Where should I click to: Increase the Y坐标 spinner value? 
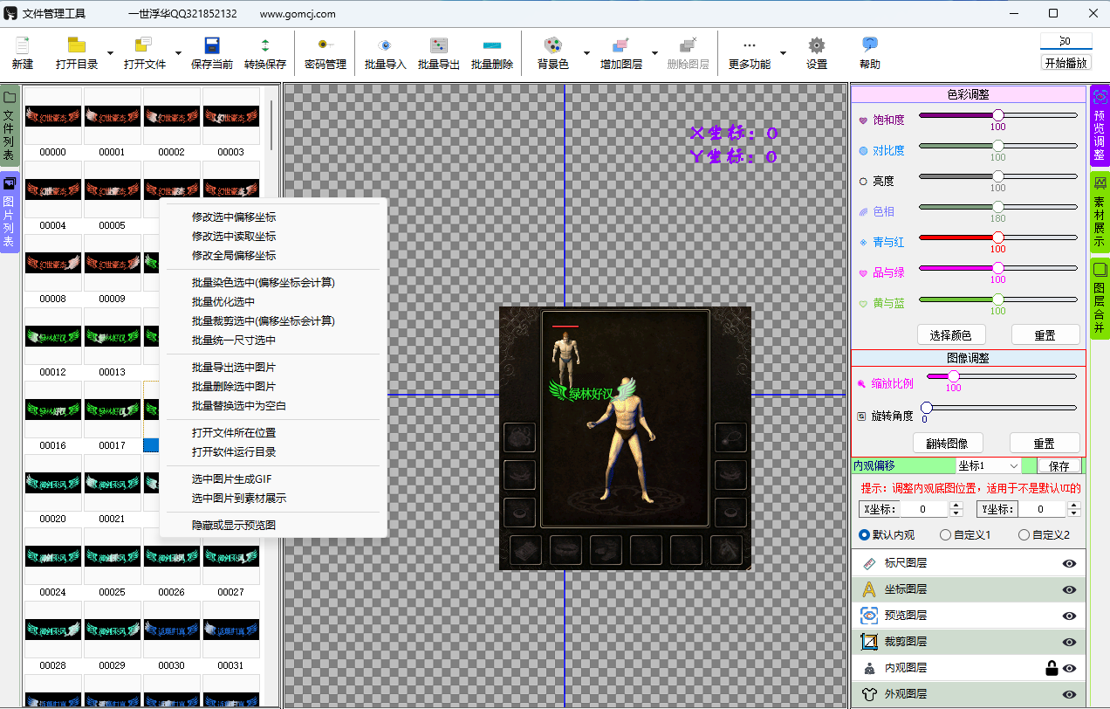[x=1073, y=506]
